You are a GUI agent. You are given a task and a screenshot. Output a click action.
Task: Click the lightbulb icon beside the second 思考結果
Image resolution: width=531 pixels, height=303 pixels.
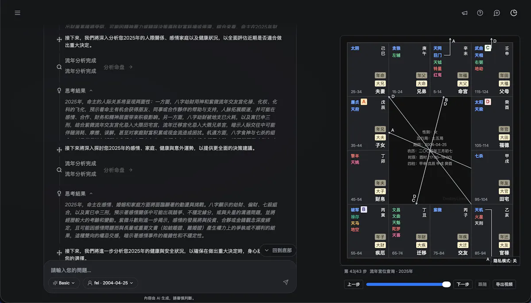(59, 193)
